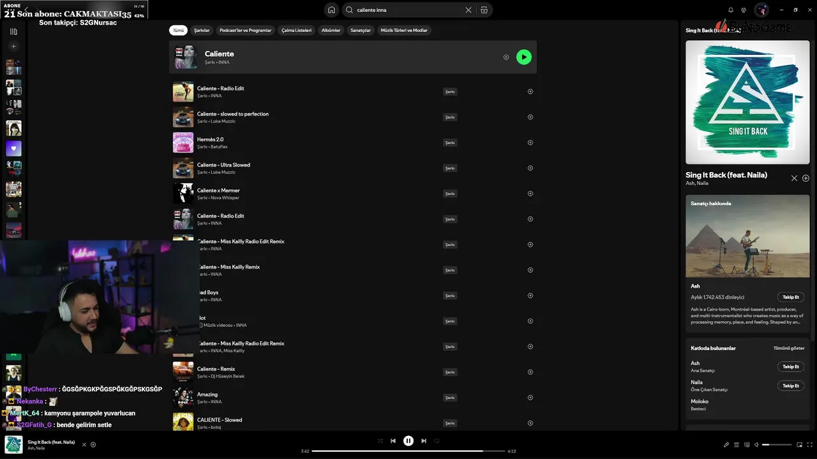
Task: Open the profile avatar menu
Action: (x=761, y=10)
